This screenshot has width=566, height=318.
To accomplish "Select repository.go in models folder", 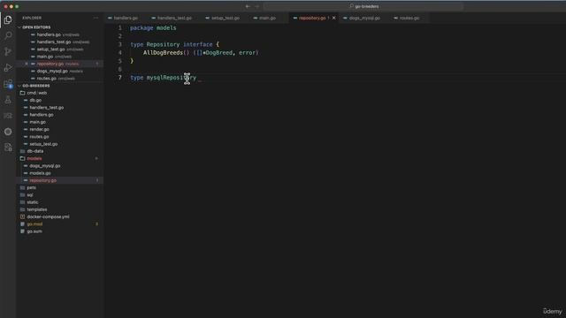I will click(43, 180).
